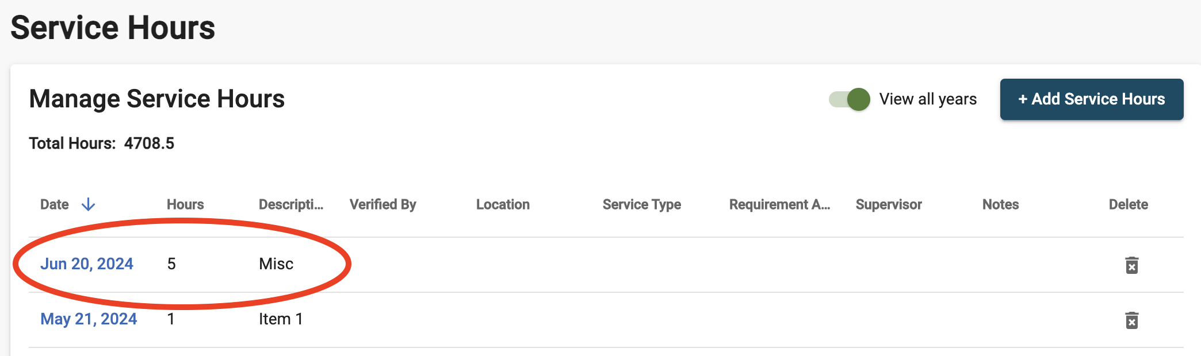This screenshot has width=1201, height=356.
Task: Click trash icon for May 21, 2024 row
Action: tap(1131, 320)
